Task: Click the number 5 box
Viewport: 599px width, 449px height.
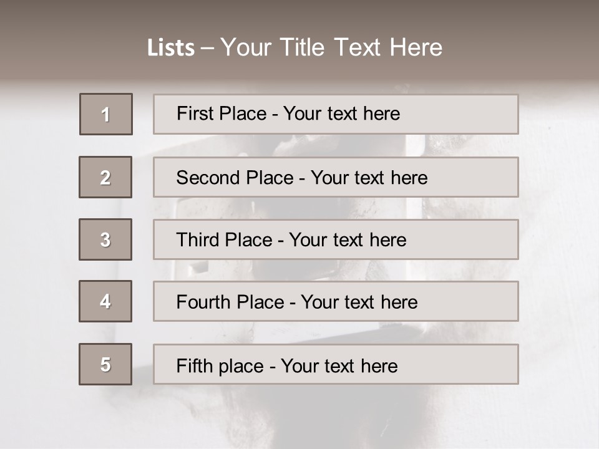Action: [x=105, y=364]
